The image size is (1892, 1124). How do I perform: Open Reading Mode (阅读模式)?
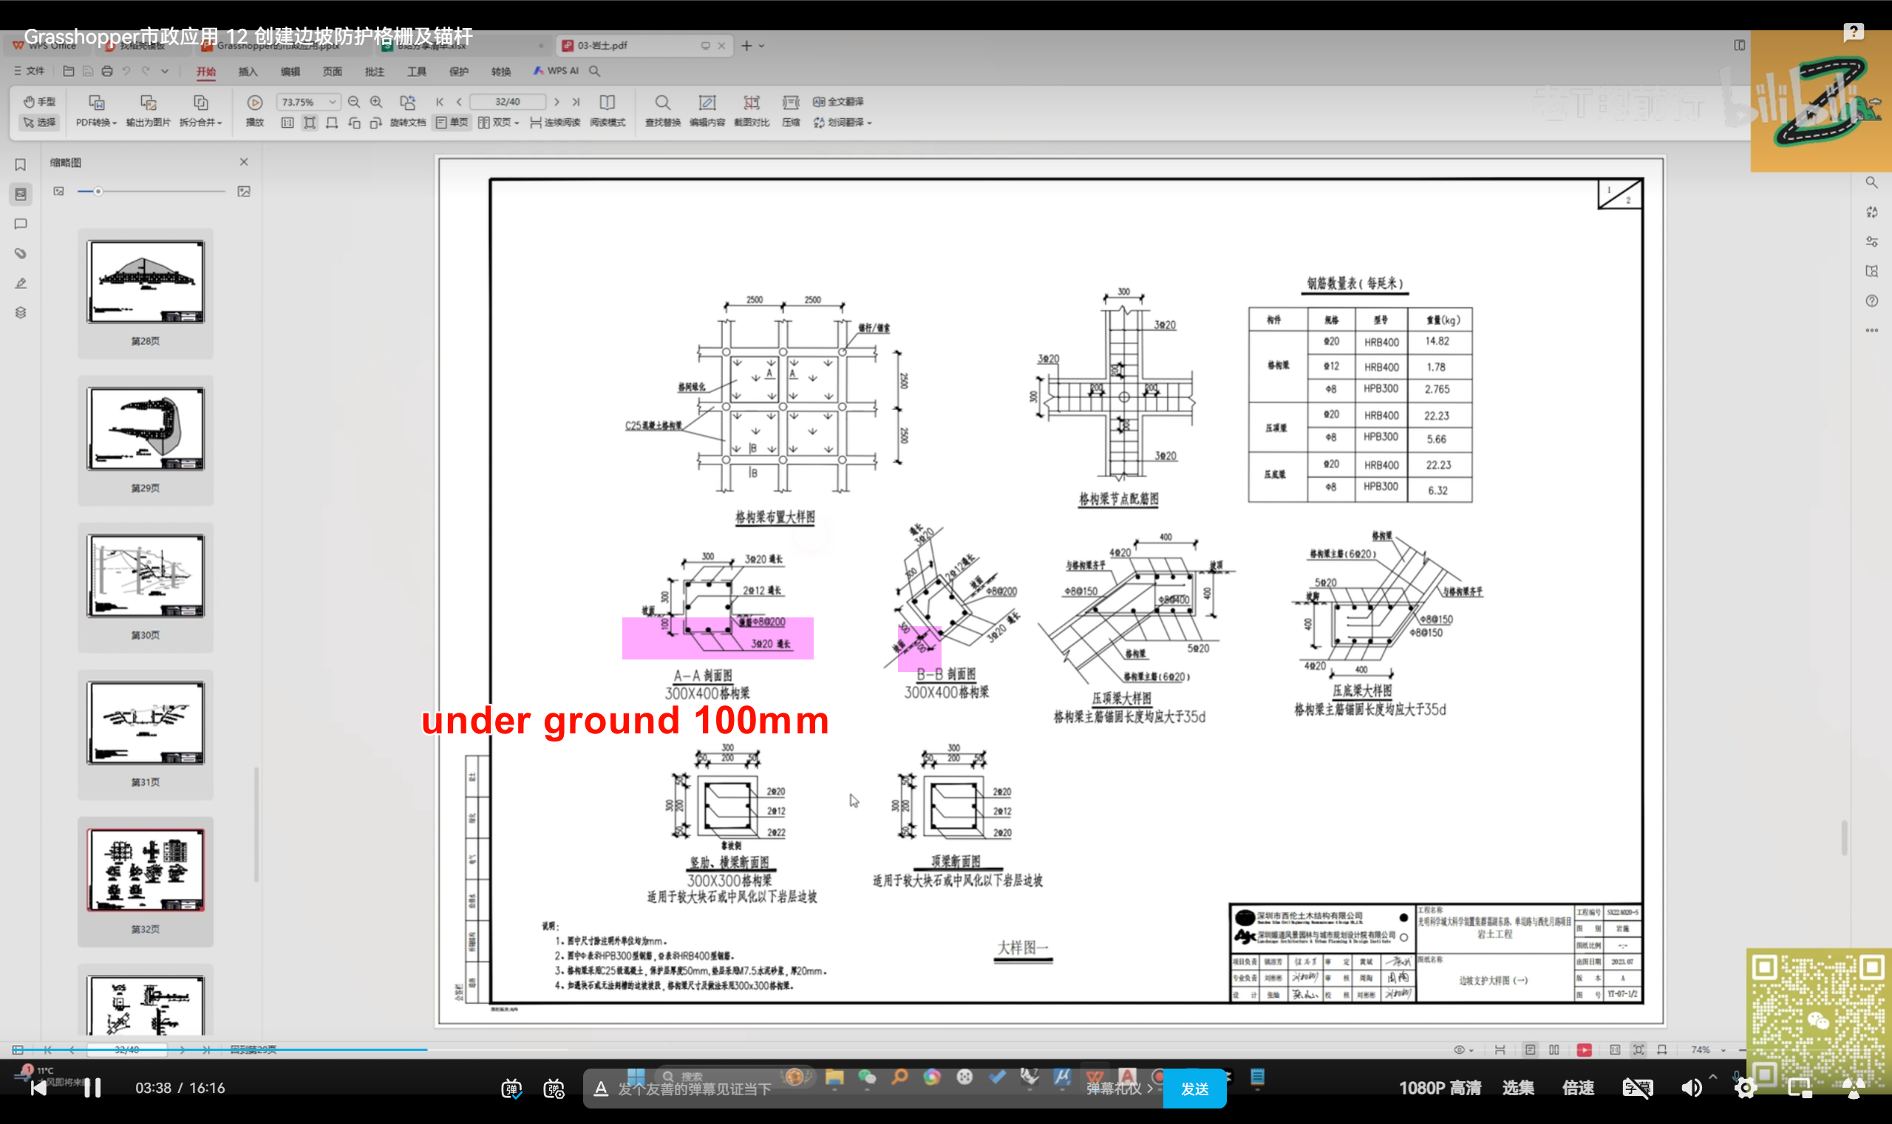(x=608, y=102)
